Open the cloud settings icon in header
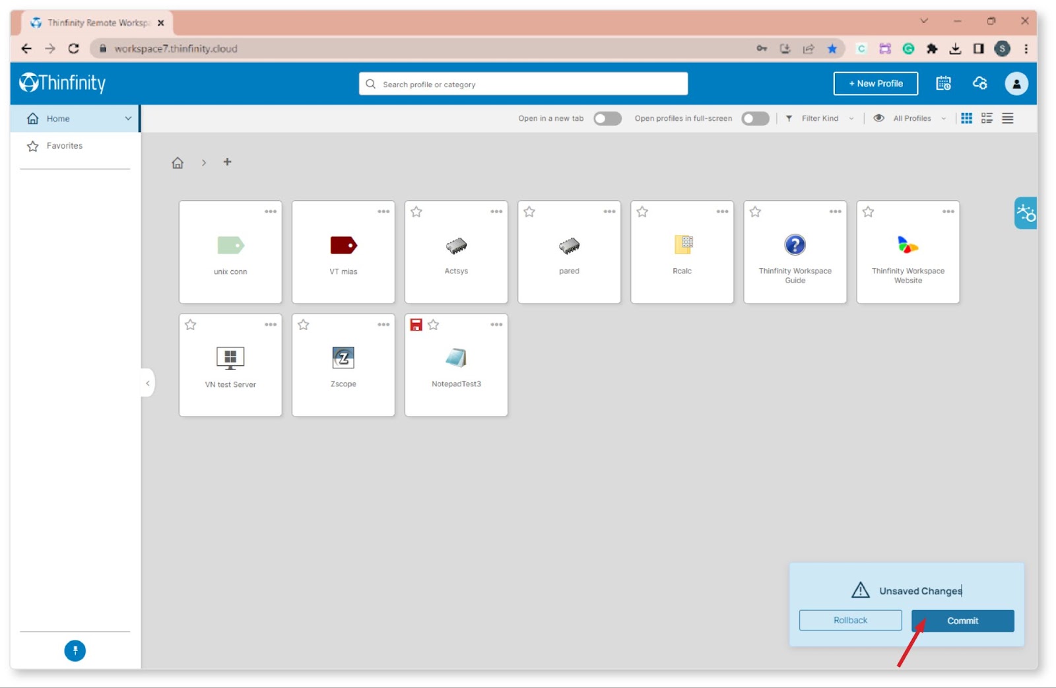Image resolution: width=1056 pixels, height=688 pixels. 980,83
